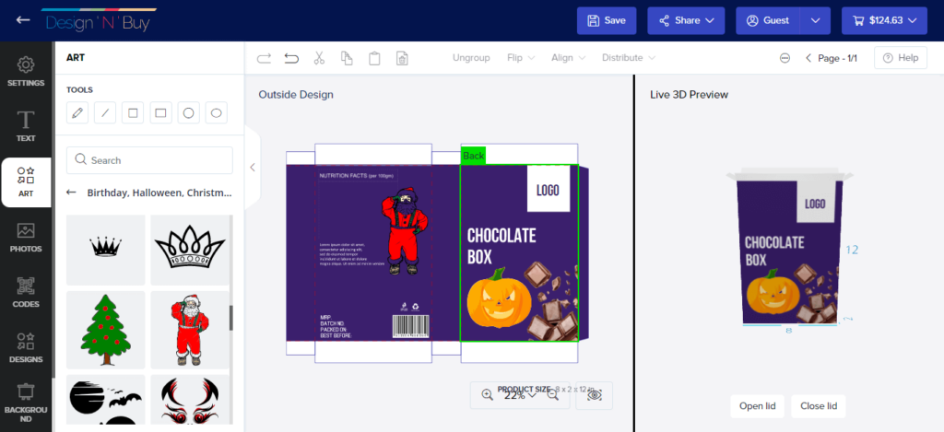Open the Codes sidebar panel
The height and width of the screenshot is (432, 944).
click(x=26, y=293)
